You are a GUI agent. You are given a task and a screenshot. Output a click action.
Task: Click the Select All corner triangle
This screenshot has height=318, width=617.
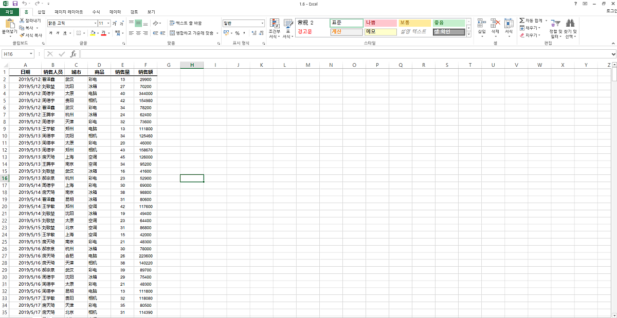pyautogui.click(x=5, y=65)
